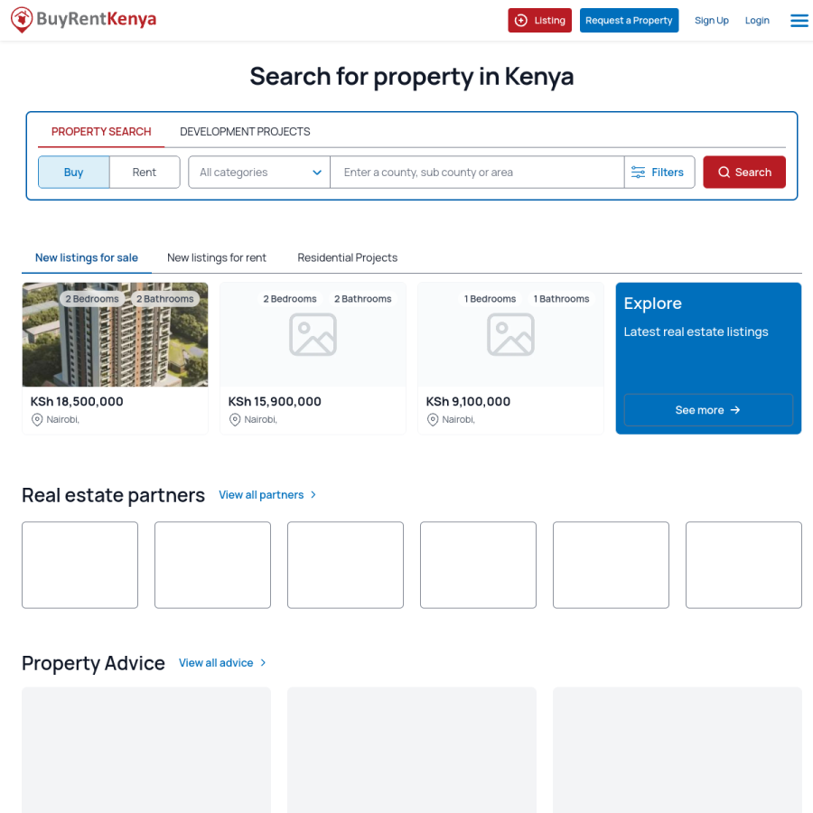The height and width of the screenshot is (813, 813).
Task: Click location pin for KSh 15,900,000 listing
Action: coord(235,419)
